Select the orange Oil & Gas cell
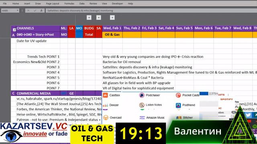This screenshot has width=257, height=144. (x=112, y=35)
